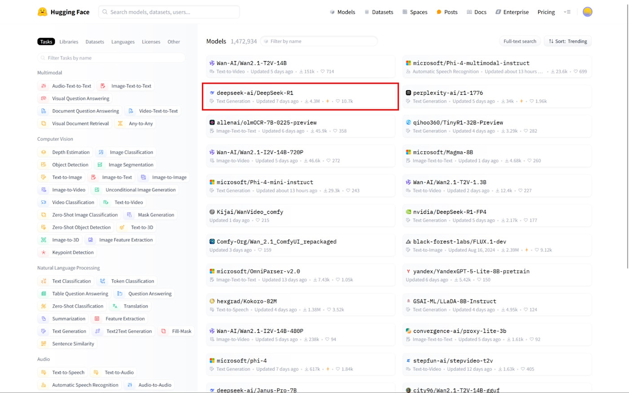The width and height of the screenshot is (629, 393).
Task: Open the microsoft/OmniParser-v2.0 model card
Action: pos(301,275)
